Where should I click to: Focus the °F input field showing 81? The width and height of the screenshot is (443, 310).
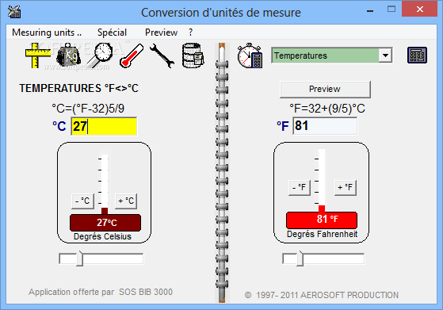pos(325,126)
